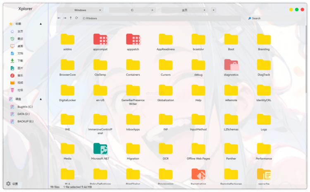Go up to the parent directory
Screen dimensions: 310x192
tap(71, 18)
